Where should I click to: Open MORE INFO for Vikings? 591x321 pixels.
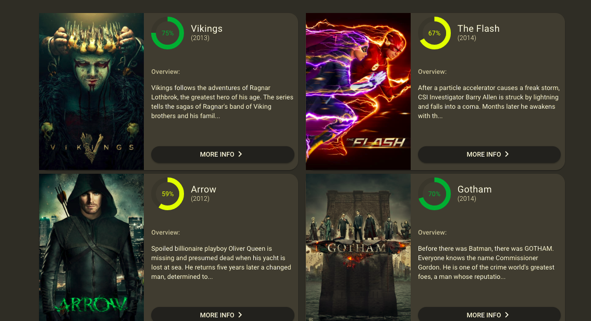pyautogui.click(x=223, y=155)
